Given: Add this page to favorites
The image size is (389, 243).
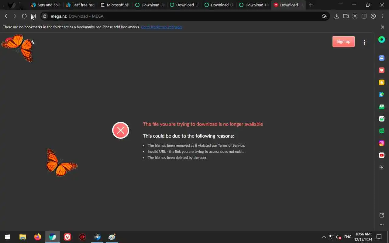Looking at the screenshot, I should [x=324, y=16].
